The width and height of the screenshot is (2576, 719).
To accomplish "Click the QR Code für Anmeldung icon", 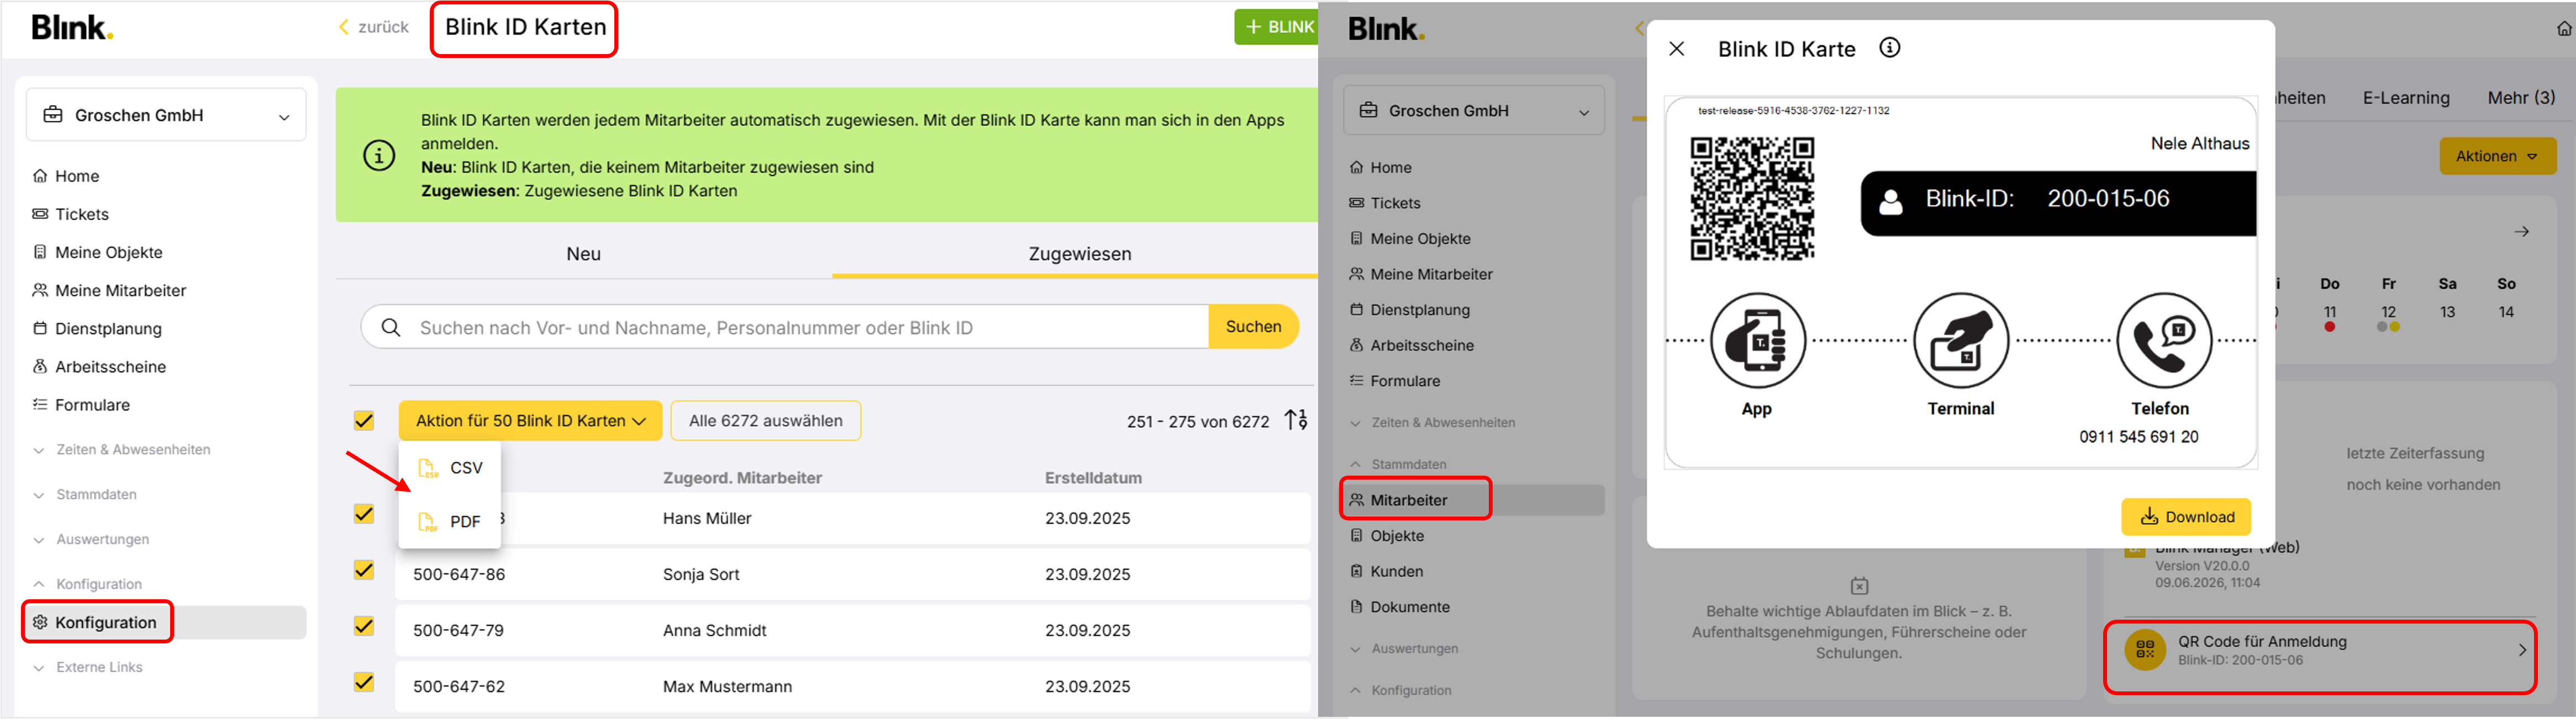I will coord(2145,650).
